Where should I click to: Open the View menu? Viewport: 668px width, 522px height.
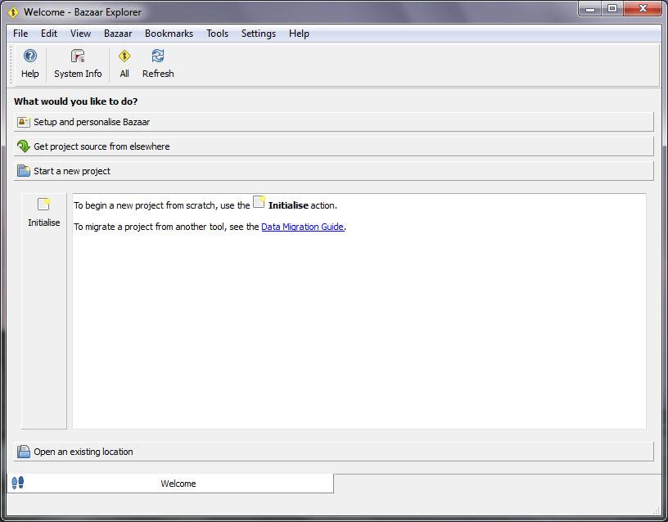[x=80, y=34]
